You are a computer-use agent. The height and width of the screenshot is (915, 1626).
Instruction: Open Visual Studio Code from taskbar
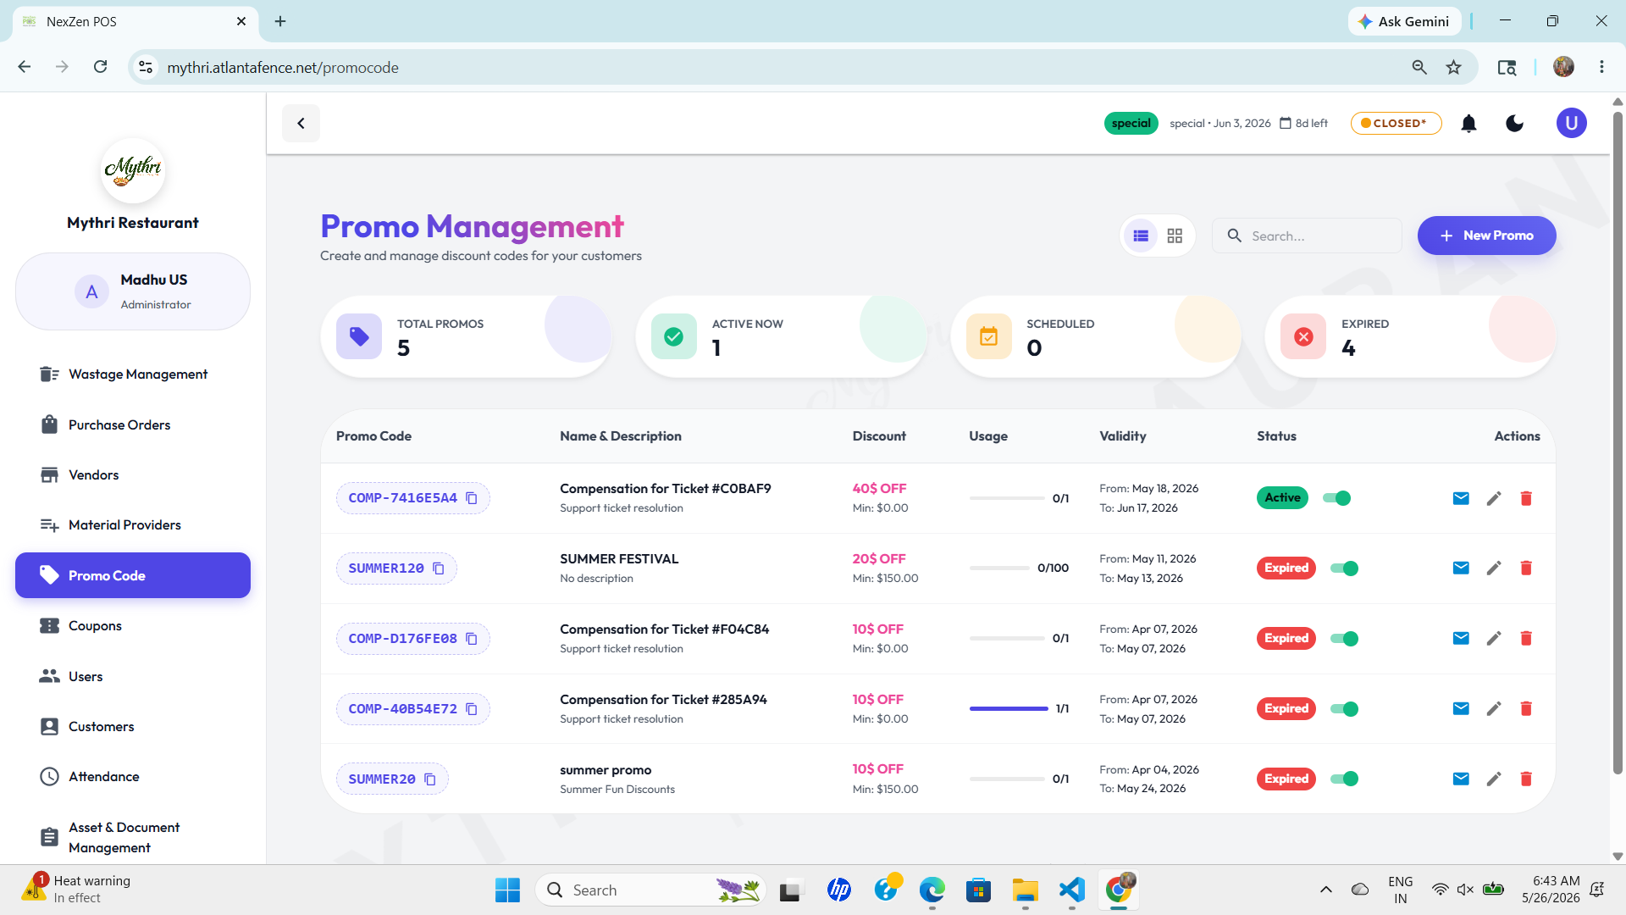[x=1072, y=890]
